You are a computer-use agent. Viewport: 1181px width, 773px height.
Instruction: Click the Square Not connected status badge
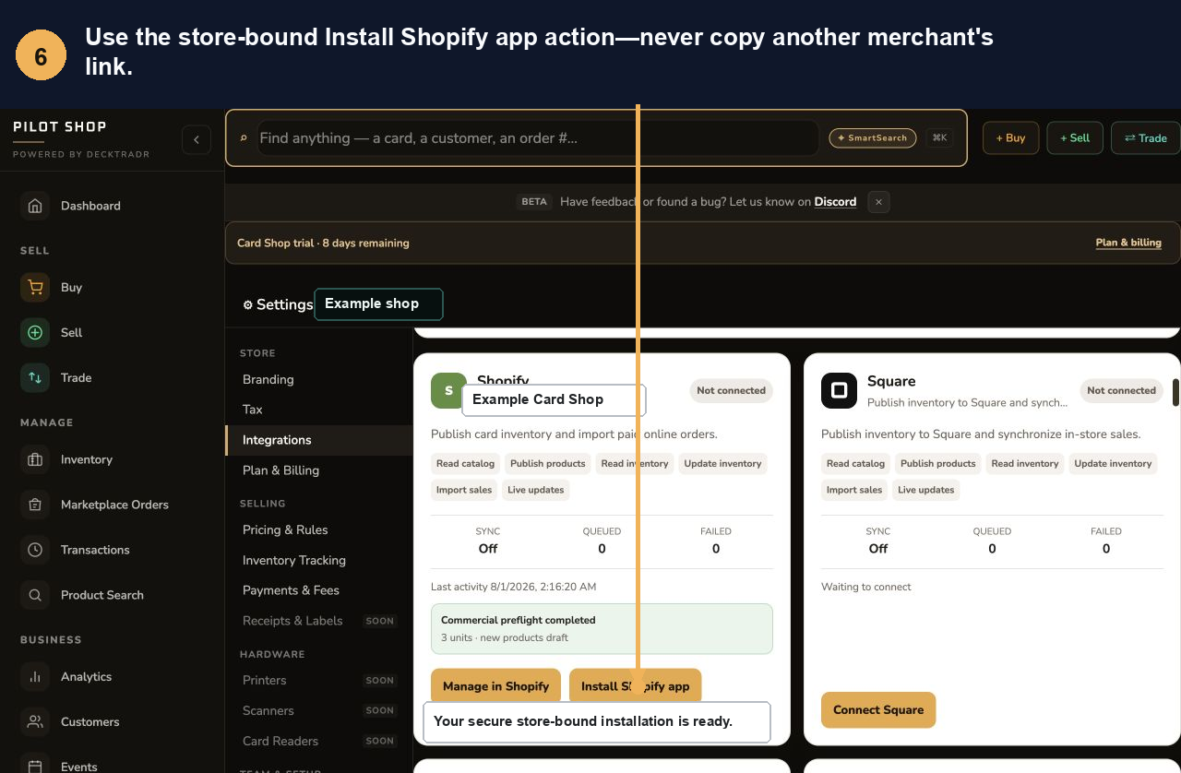1121,390
